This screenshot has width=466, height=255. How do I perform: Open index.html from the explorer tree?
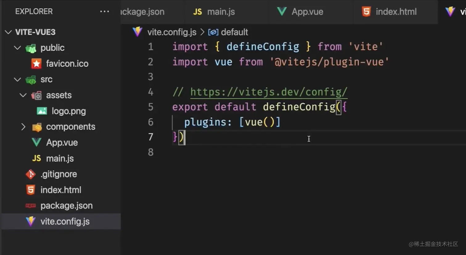pos(61,190)
